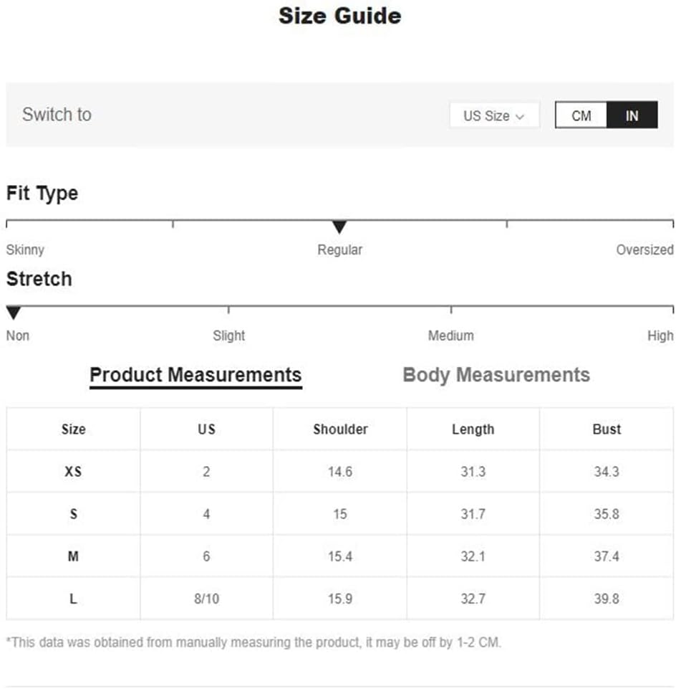The width and height of the screenshot is (676, 689).
Task: Switch to Body Measurements tab
Action: 496,375
